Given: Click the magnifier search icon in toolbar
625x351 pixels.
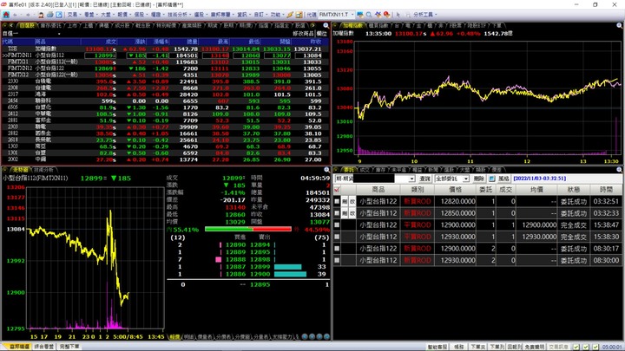Looking at the screenshot, I should (369, 15).
